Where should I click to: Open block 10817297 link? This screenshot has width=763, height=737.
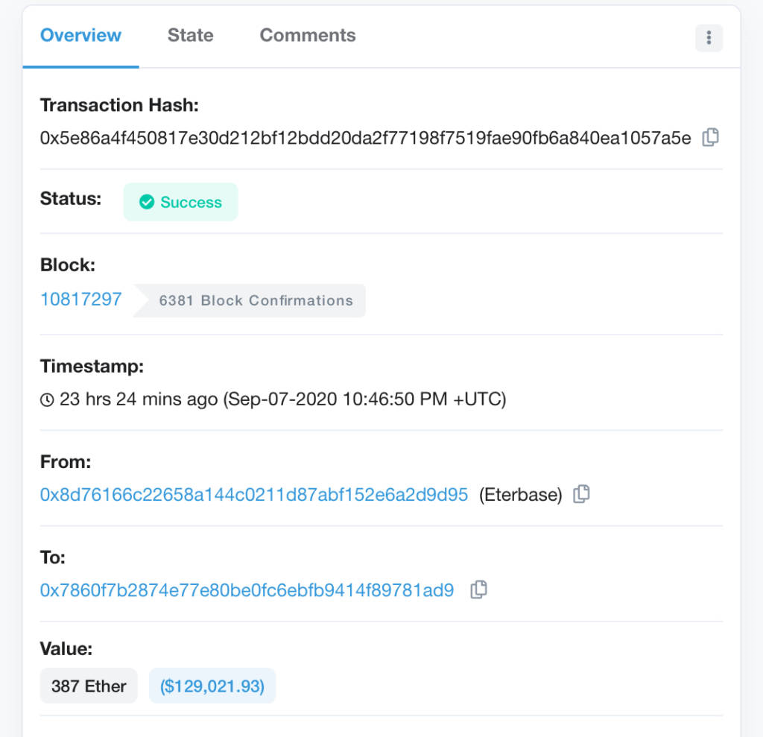point(80,299)
